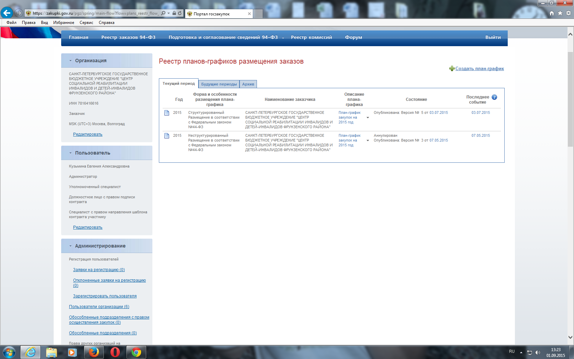Show hidden tray icons arrow
This screenshot has height=359, width=574.
[x=521, y=353]
